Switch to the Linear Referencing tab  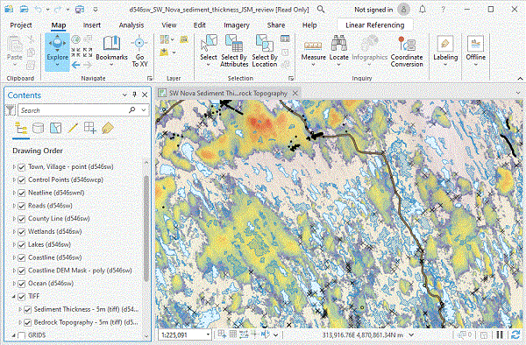374,25
